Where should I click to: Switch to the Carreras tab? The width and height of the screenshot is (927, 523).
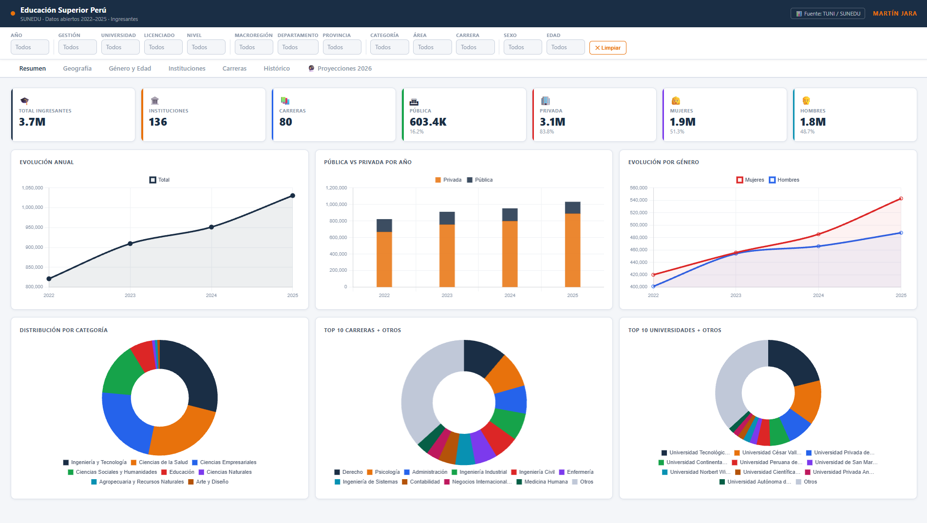(x=234, y=69)
